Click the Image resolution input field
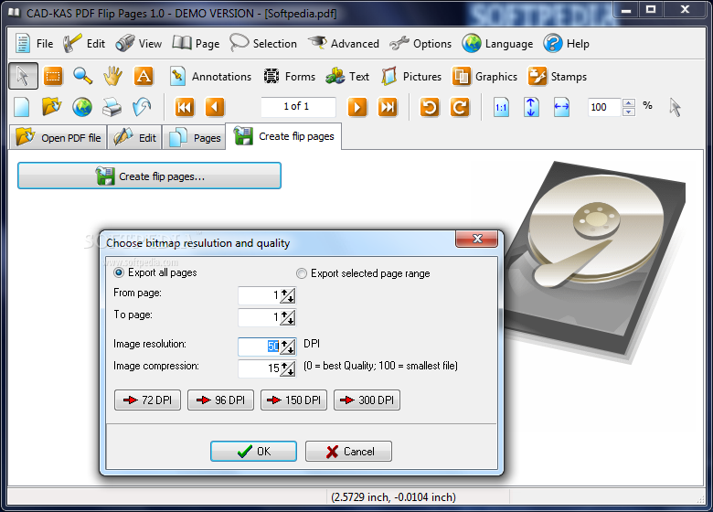 click(260, 347)
